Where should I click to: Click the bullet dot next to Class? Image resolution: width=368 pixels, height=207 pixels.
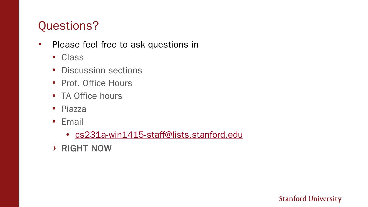pyautogui.click(x=54, y=57)
